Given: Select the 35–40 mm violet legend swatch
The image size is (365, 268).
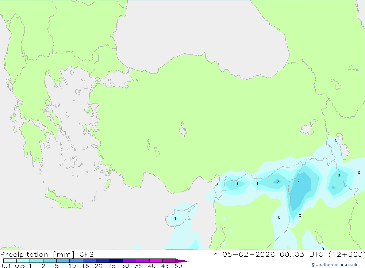Looking at the screenshot, I should (x=143, y=261).
